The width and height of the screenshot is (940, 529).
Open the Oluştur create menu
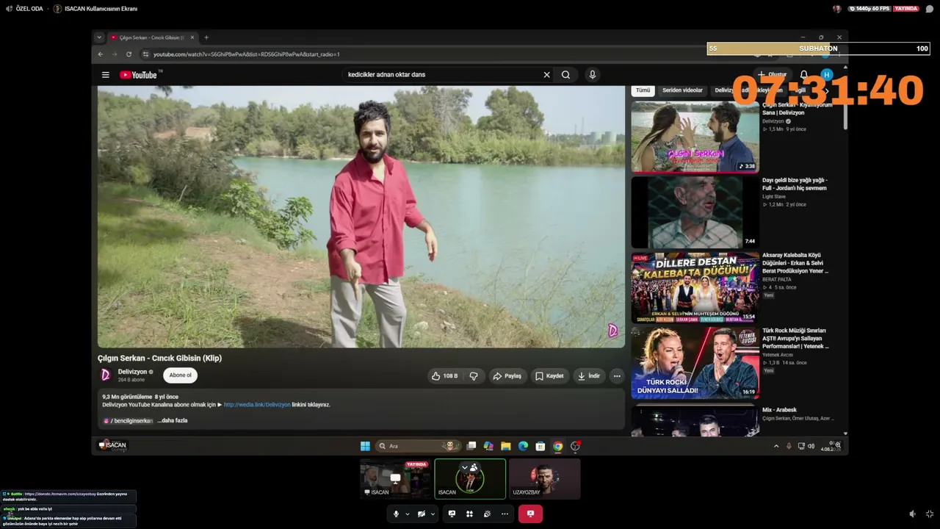773,75
